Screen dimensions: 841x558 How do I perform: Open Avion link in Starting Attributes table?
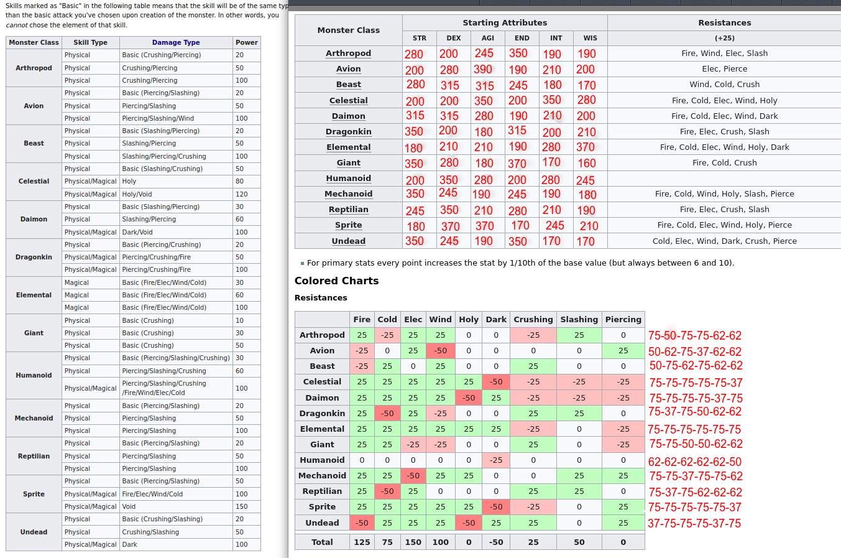pyautogui.click(x=348, y=69)
